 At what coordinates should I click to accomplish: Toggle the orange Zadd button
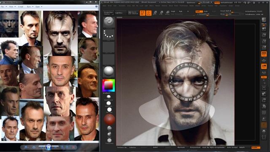tap(199, 11)
